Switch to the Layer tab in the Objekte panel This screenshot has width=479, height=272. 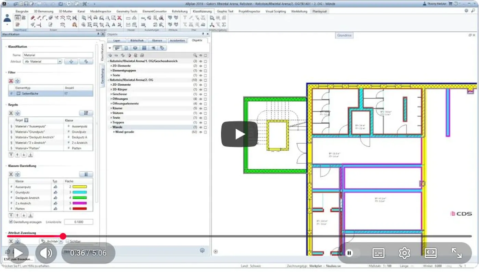(x=117, y=41)
